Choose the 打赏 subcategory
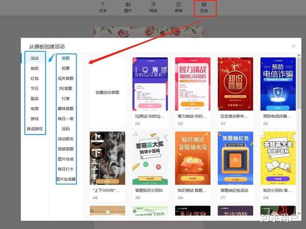Image resolution: width=306 pixels, height=229 pixels. click(x=66, y=98)
